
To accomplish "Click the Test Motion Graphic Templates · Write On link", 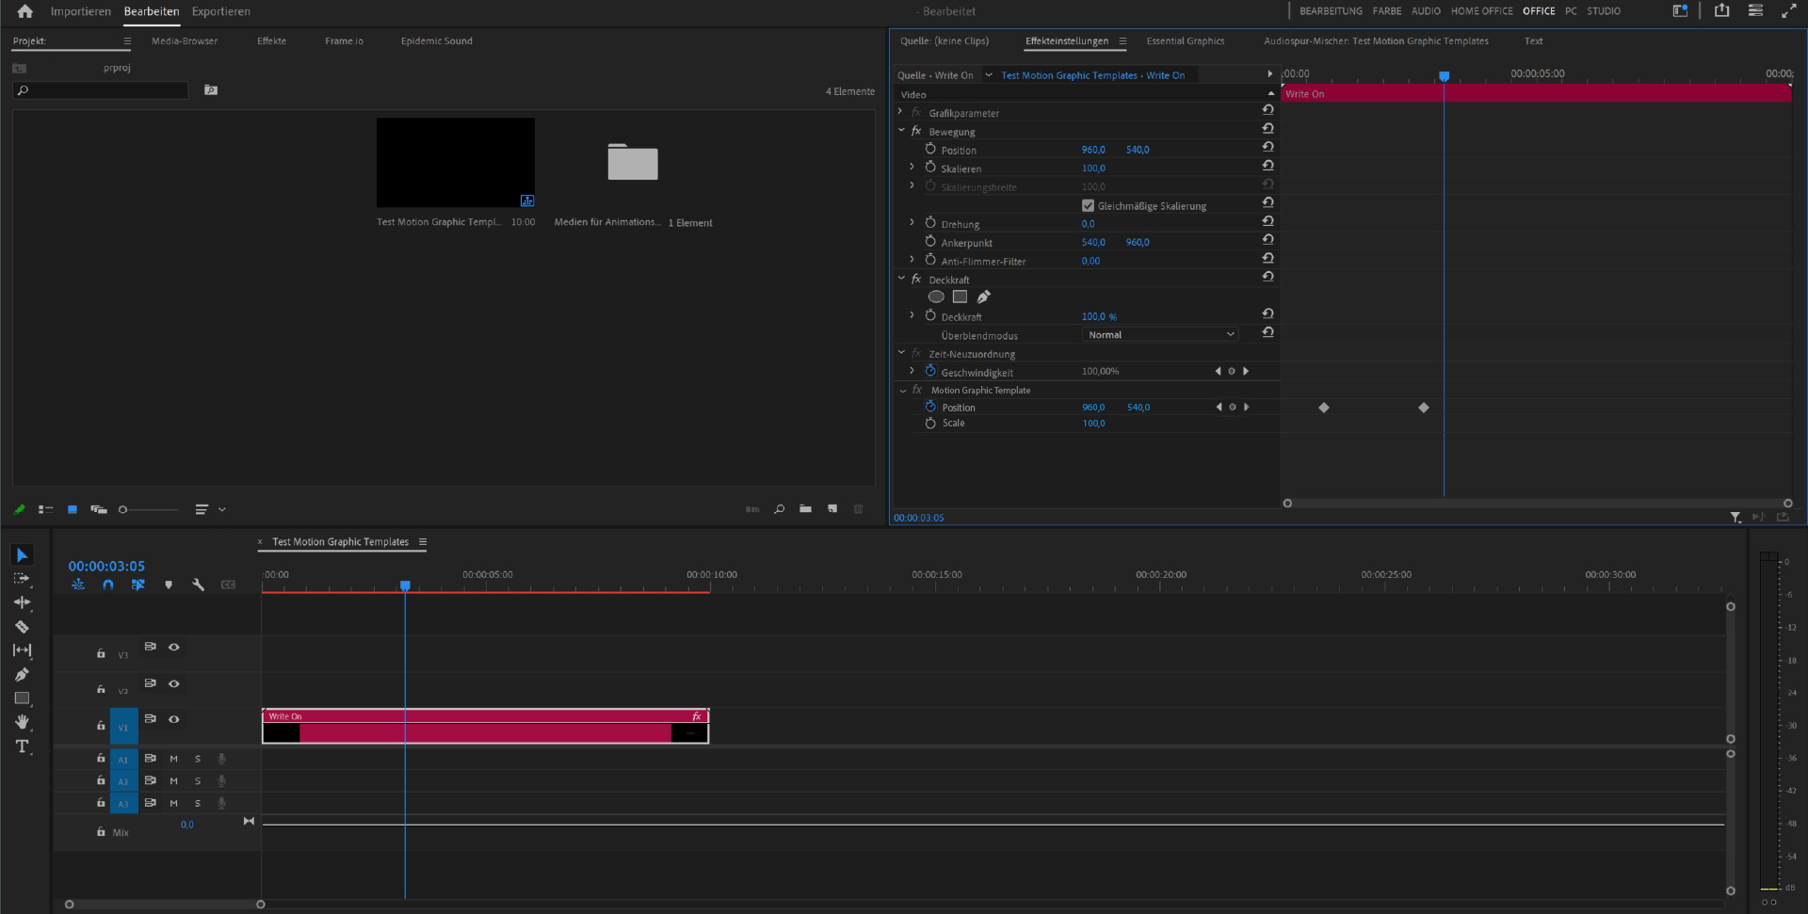I will pos(1091,74).
